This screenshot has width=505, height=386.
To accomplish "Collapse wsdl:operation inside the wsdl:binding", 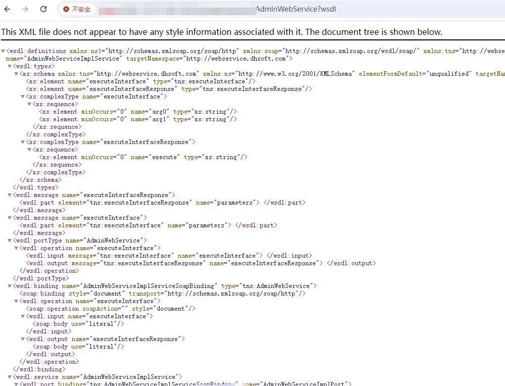I will pyautogui.click(x=16, y=301).
